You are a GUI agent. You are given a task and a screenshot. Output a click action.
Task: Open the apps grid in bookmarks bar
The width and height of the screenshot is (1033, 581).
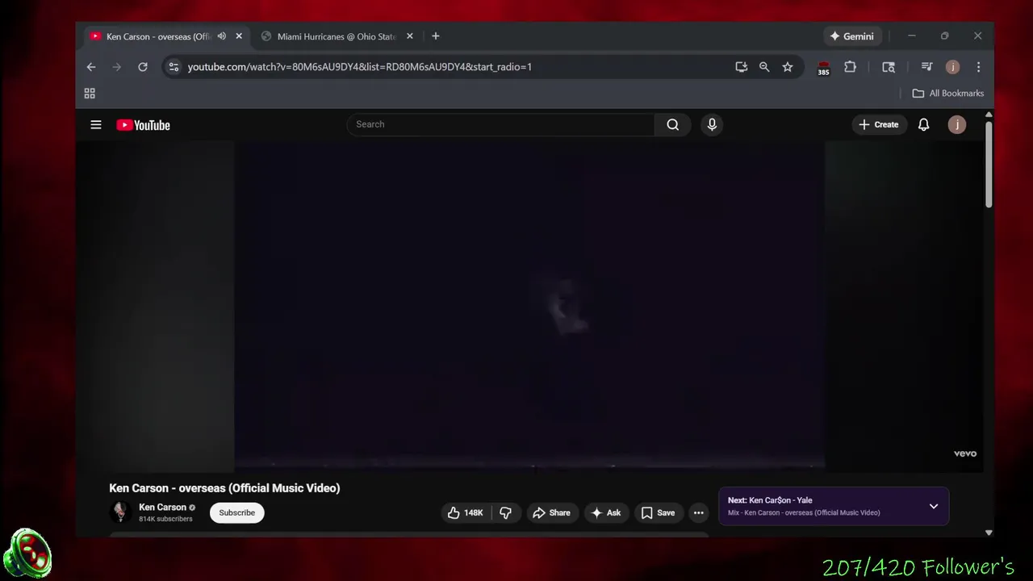(x=90, y=94)
